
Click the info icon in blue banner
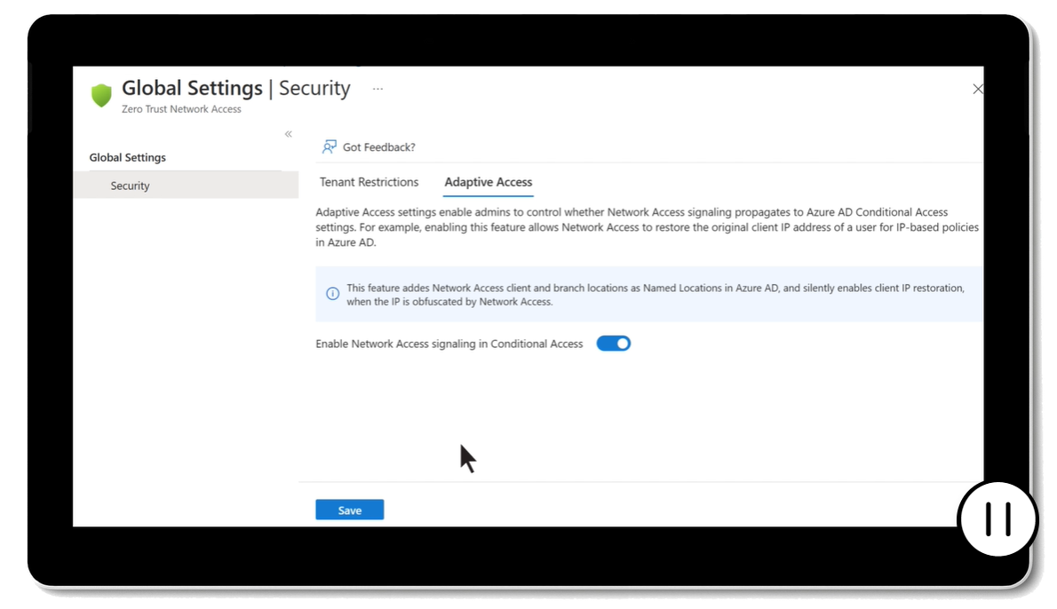(x=332, y=294)
